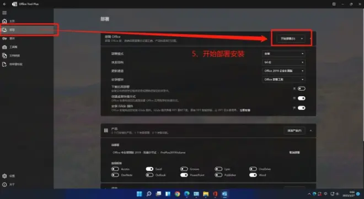Click the grid icon of products section

pyautogui.click(x=106, y=130)
